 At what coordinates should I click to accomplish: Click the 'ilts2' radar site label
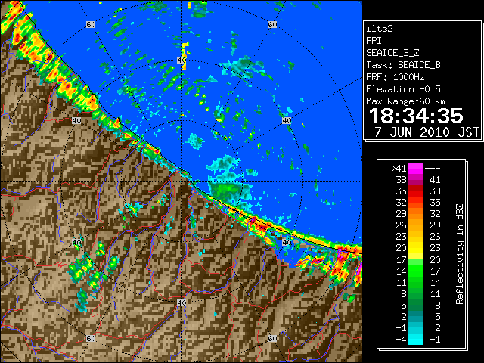[380, 29]
